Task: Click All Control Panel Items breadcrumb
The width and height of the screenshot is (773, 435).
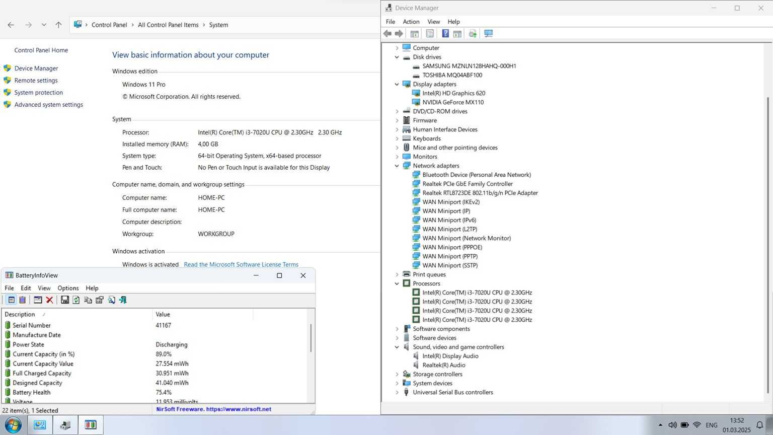Action: [x=168, y=25]
